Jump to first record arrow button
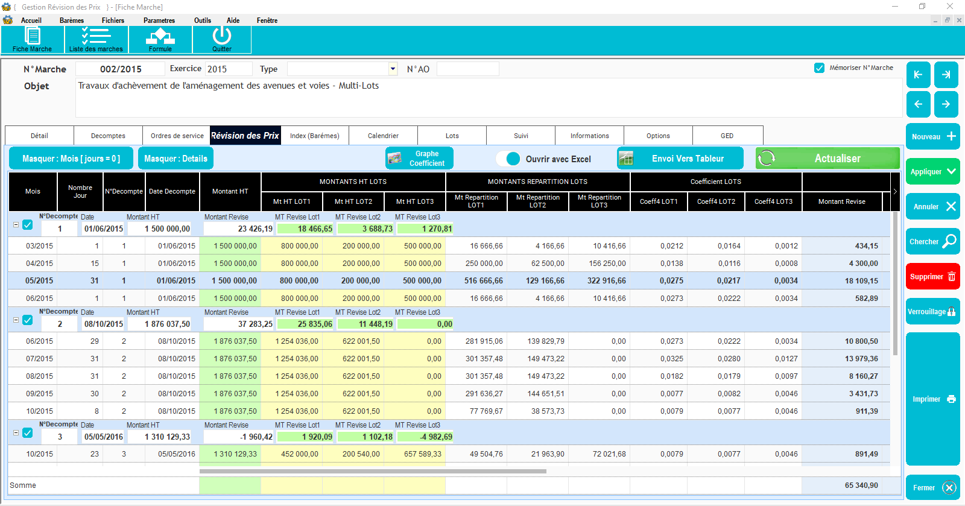The image size is (965, 506). (x=918, y=75)
